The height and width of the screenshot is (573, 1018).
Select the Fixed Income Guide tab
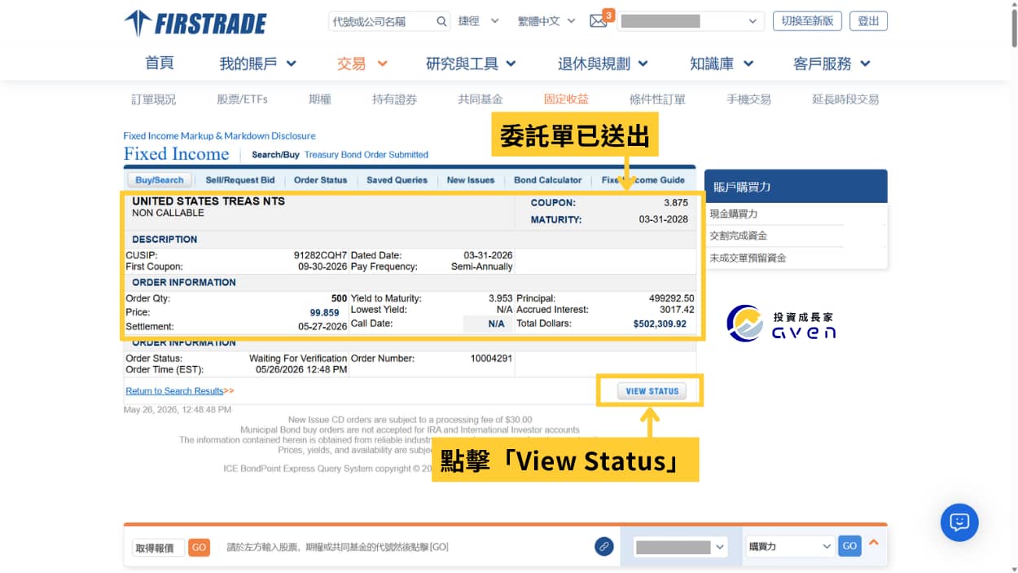tap(643, 180)
